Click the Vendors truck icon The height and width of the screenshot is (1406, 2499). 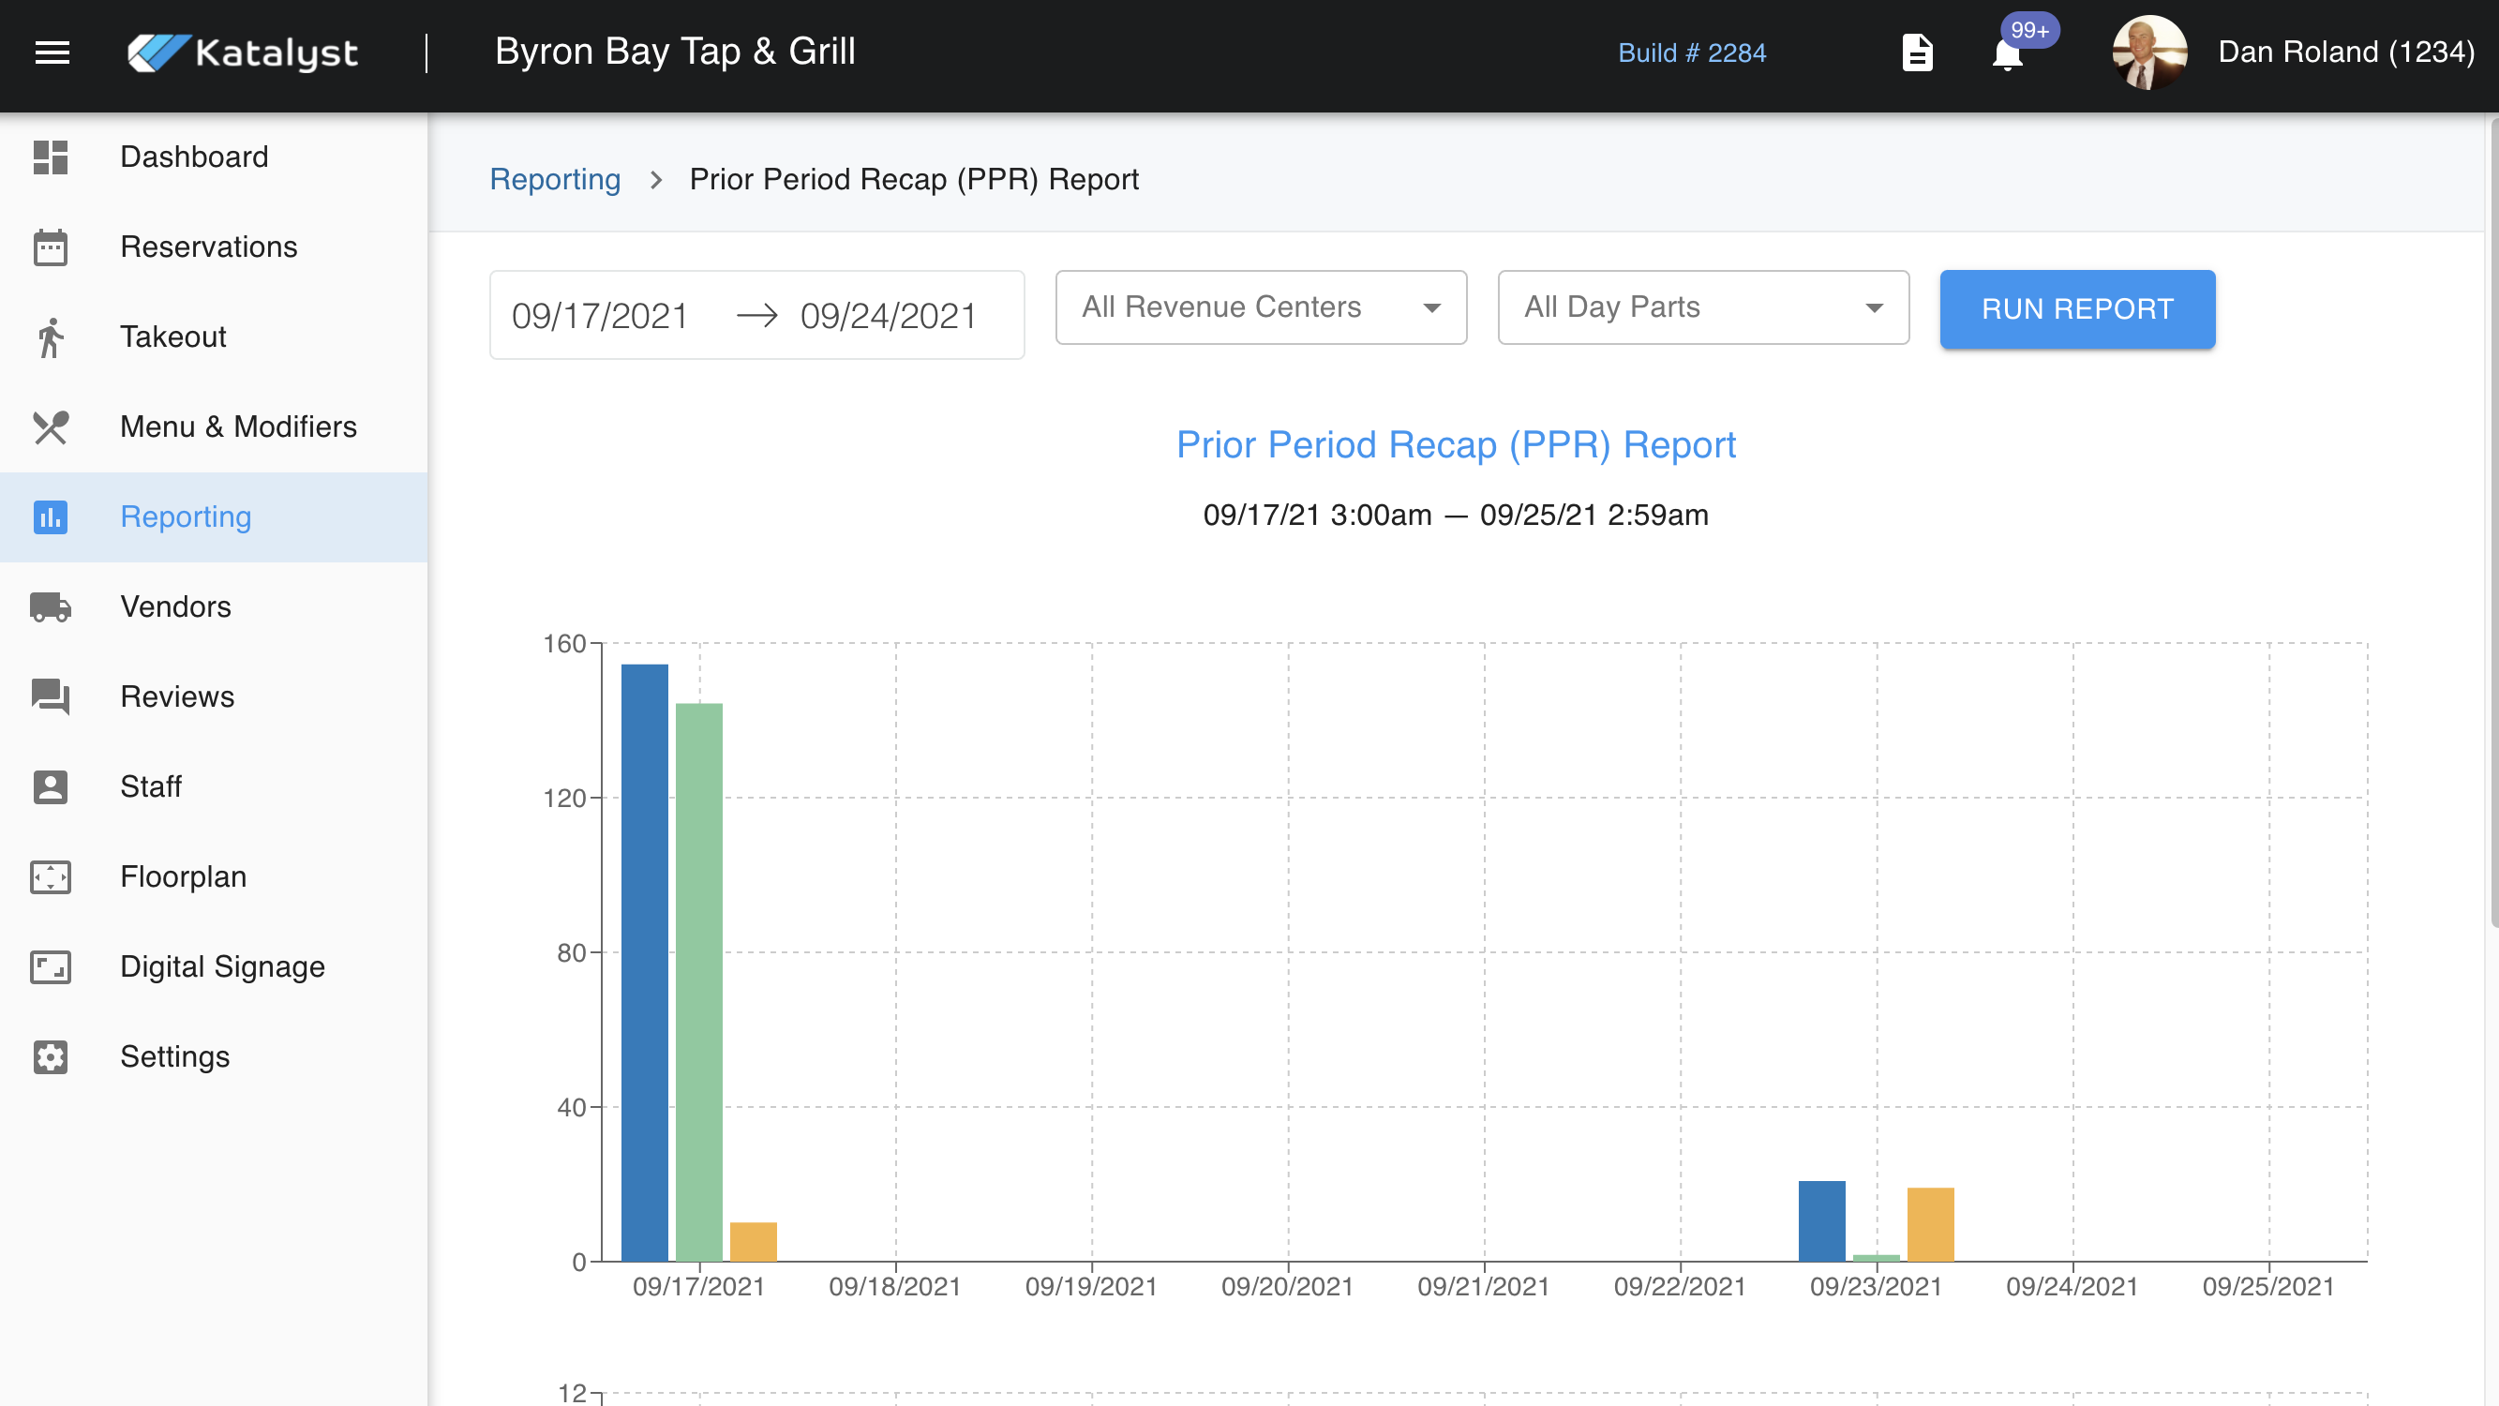51,606
